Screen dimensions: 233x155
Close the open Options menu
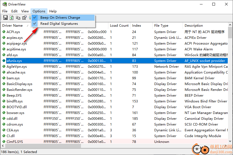[39, 11]
